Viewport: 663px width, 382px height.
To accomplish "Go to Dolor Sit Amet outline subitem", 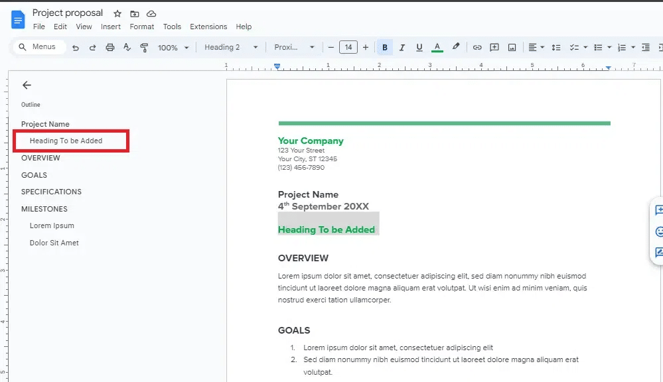I will tap(54, 243).
